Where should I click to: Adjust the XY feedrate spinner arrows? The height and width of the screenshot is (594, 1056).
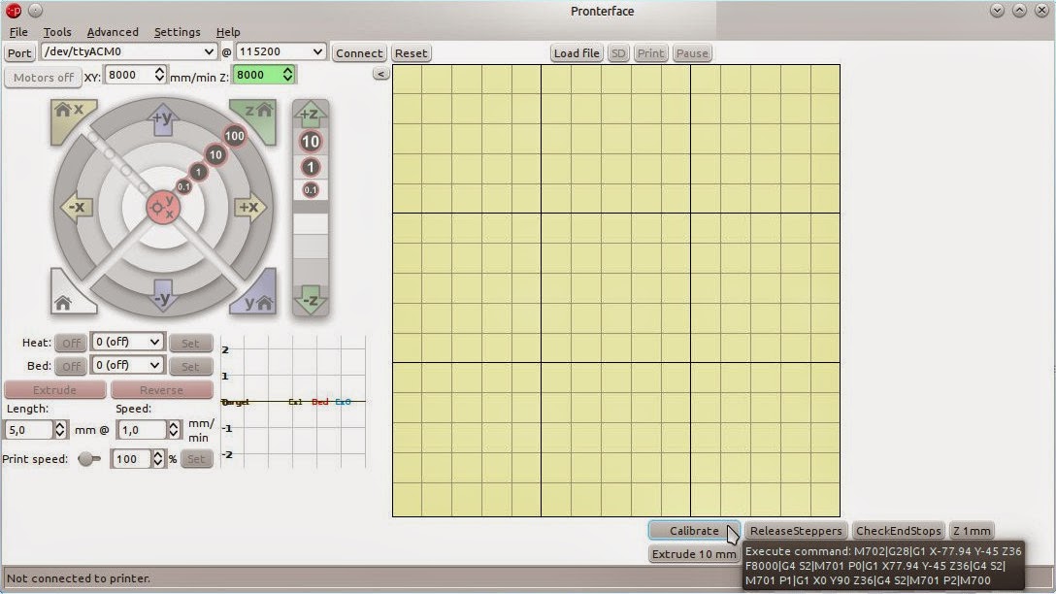(x=159, y=74)
